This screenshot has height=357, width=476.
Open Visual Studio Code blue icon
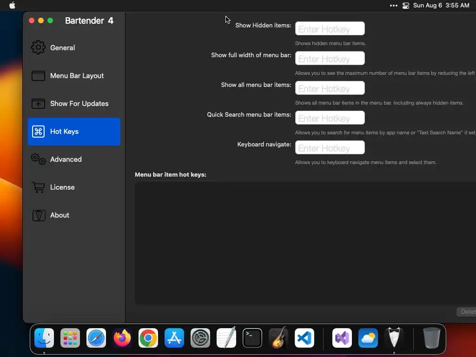(304, 338)
